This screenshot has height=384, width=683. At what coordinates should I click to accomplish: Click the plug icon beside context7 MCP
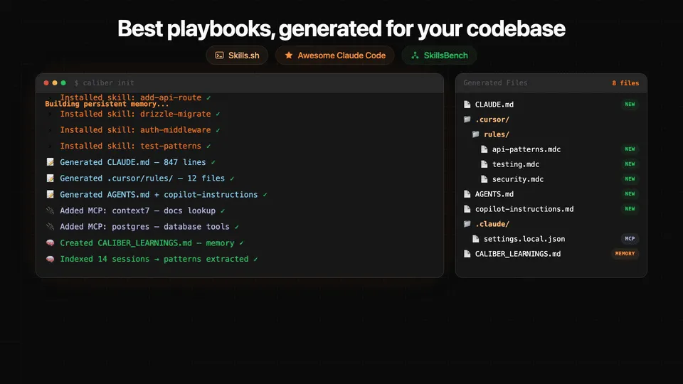pos(50,210)
